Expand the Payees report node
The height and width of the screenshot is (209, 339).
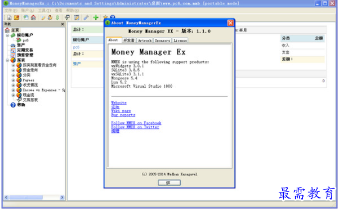(13, 80)
